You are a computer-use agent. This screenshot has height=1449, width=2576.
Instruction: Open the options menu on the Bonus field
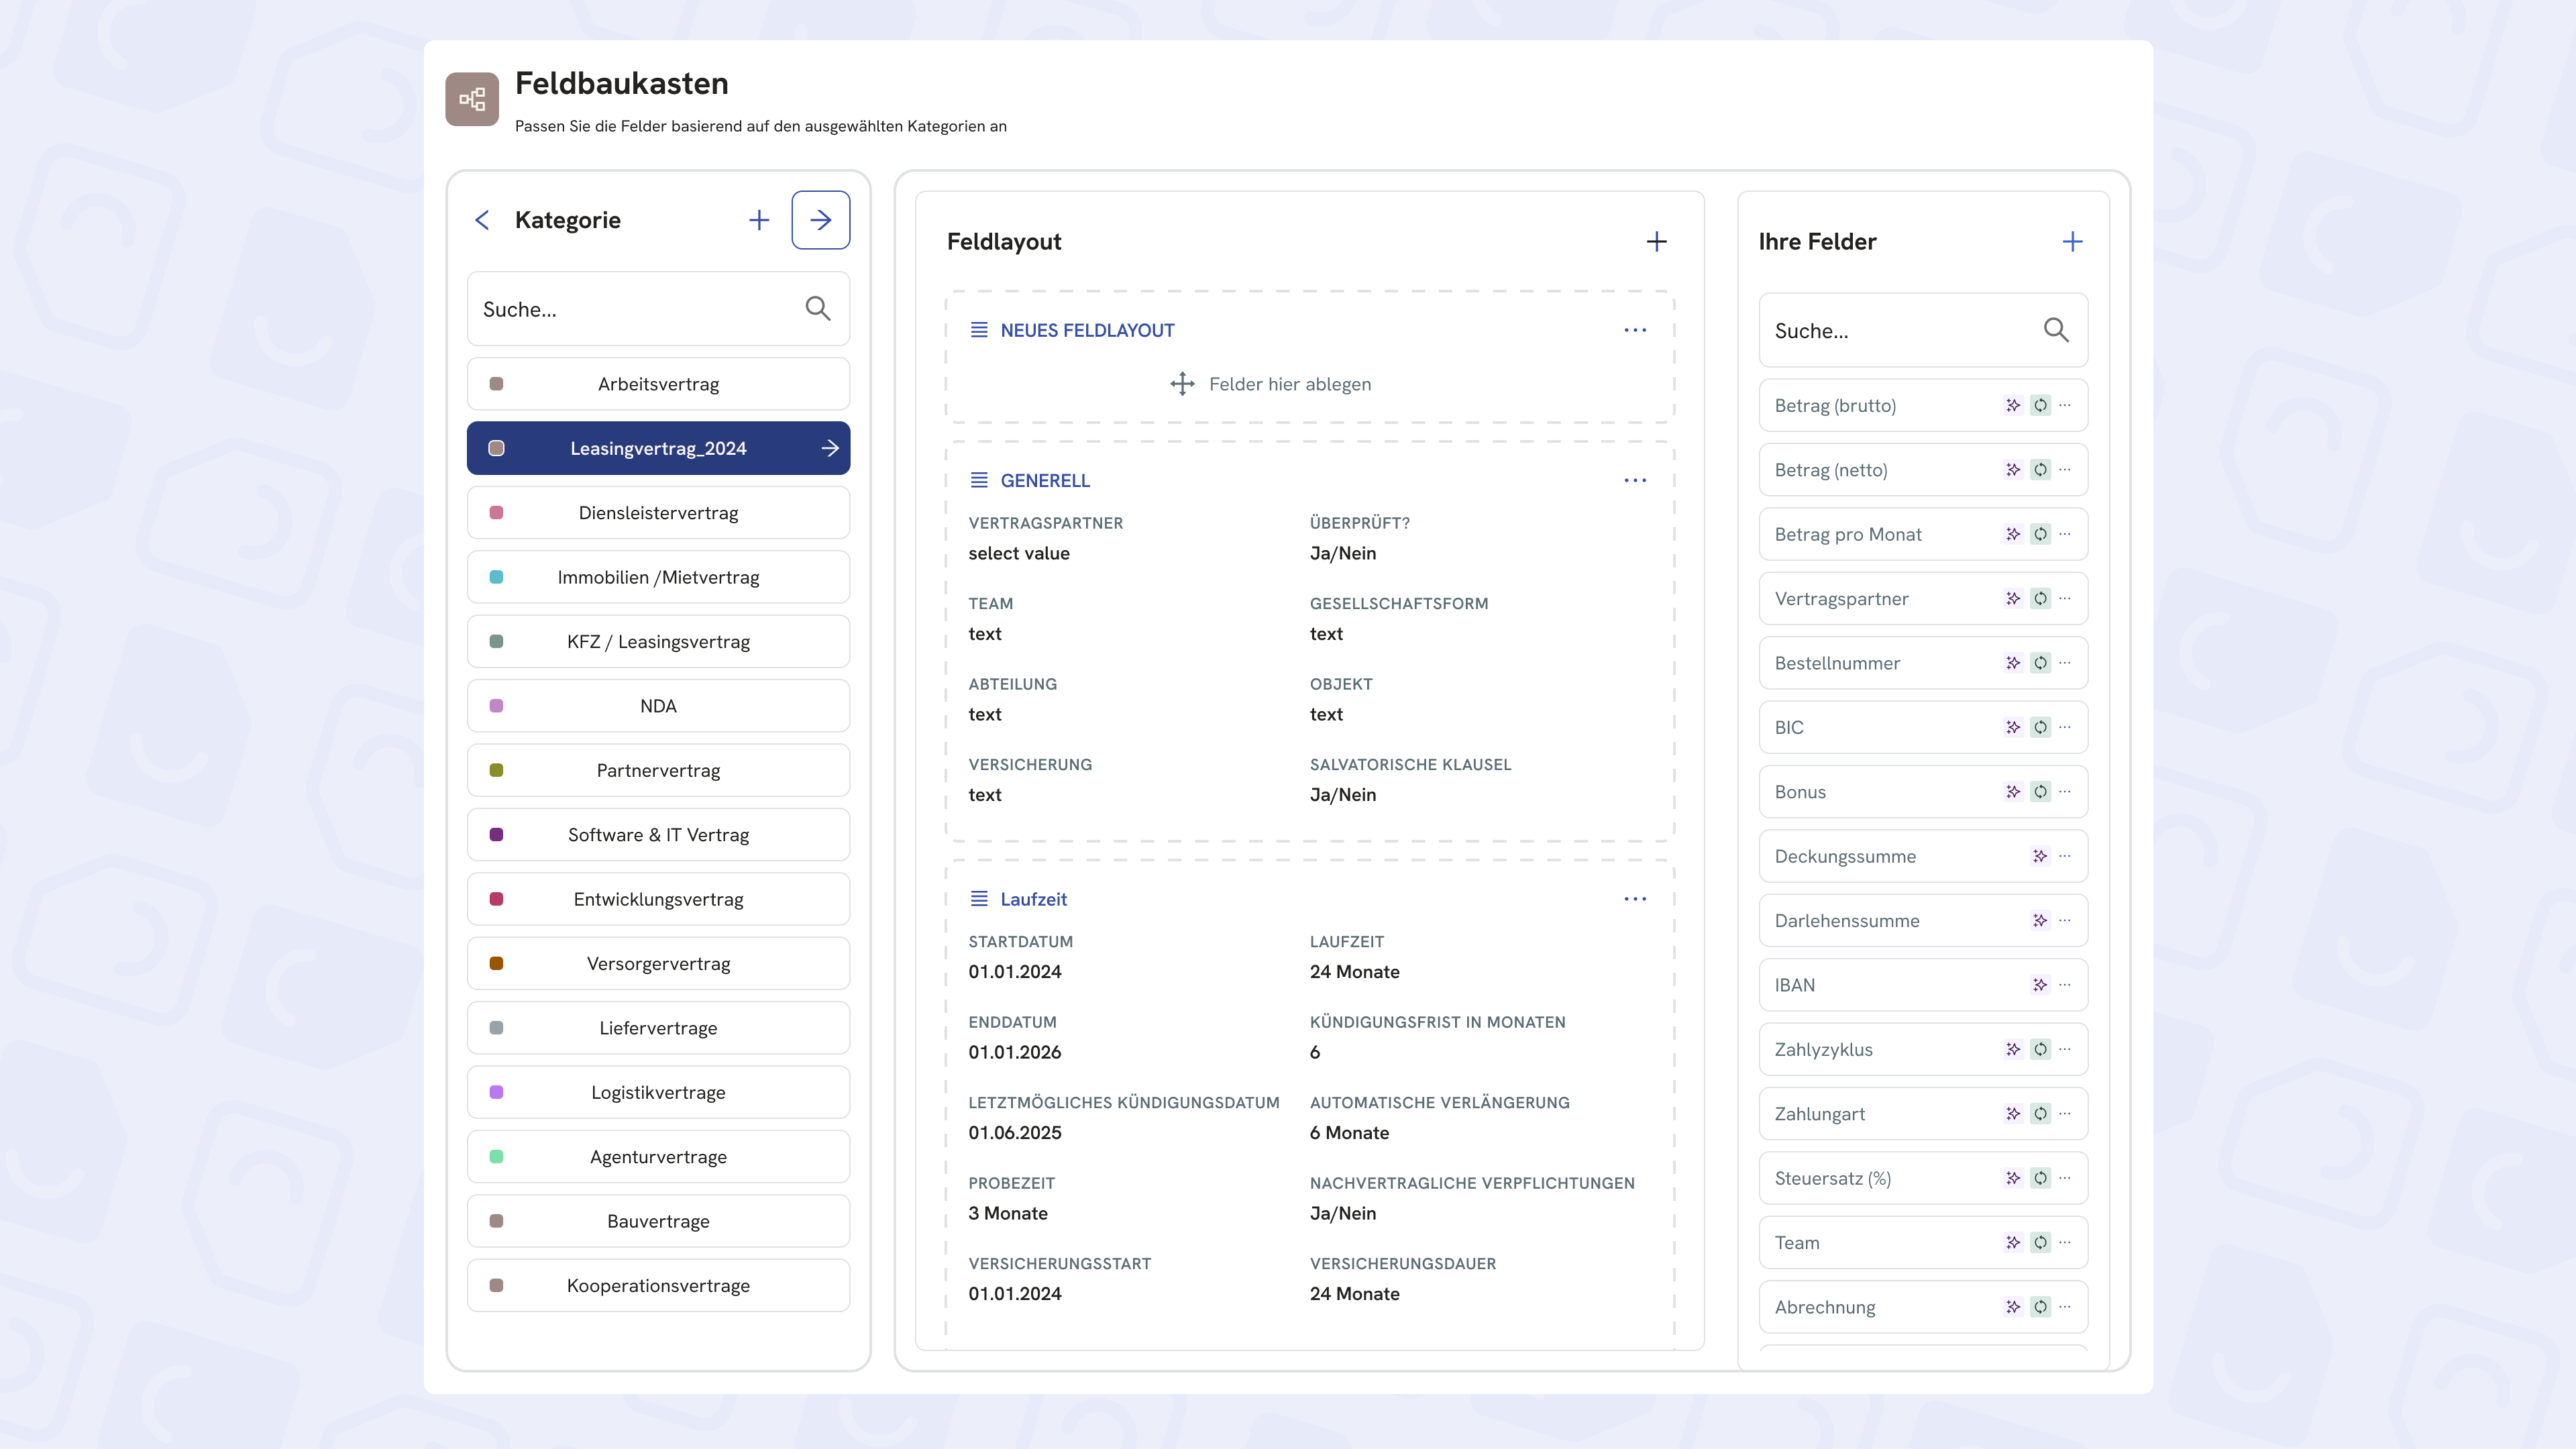click(2065, 792)
